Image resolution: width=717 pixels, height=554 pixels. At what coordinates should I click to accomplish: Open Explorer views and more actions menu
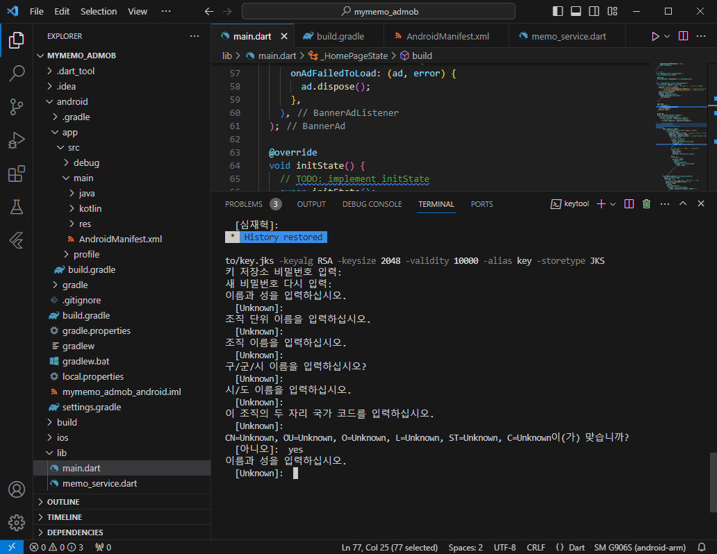click(x=195, y=36)
